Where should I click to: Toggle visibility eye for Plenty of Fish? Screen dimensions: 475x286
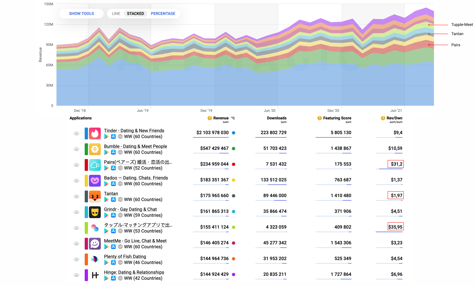coord(76,259)
